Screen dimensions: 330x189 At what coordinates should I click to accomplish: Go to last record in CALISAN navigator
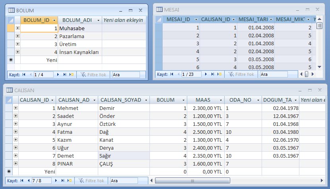coord(63,180)
